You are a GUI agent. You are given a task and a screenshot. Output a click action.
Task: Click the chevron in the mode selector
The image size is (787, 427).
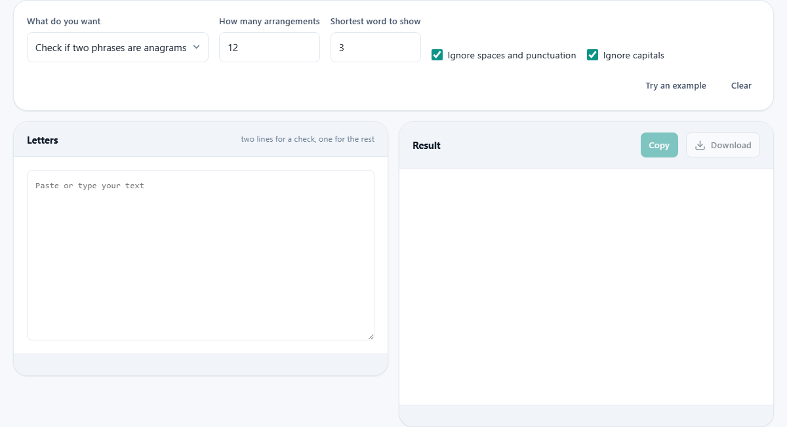[196, 47]
